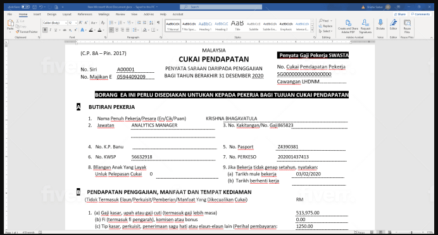Apply superscript formatting
This screenshot has width=438, height=235.
75,30
